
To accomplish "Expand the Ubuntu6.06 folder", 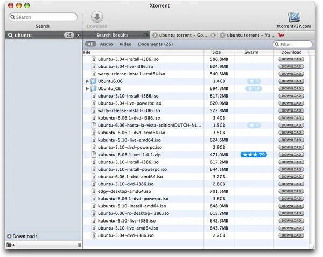I will (x=87, y=81).
